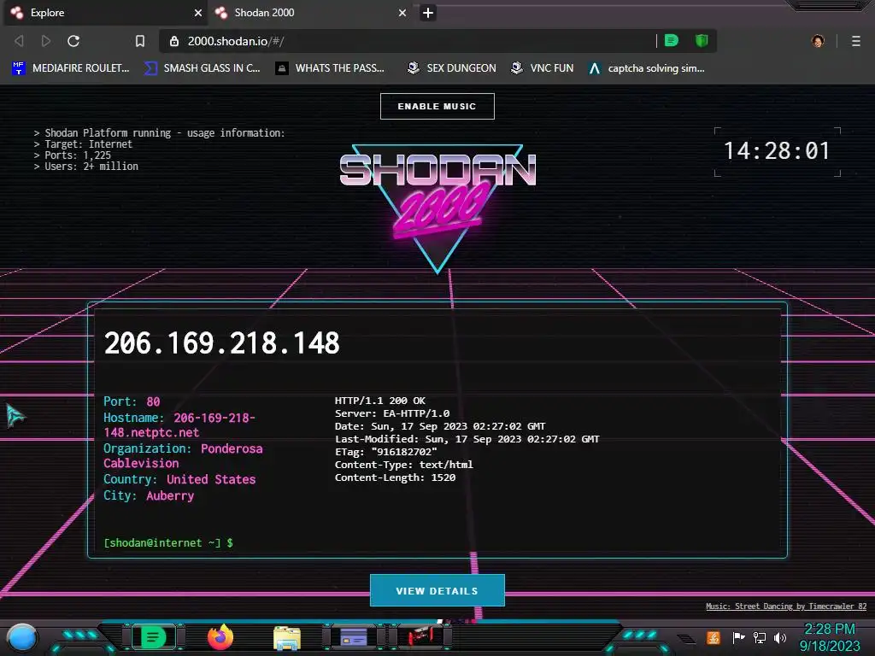Click the Content-Length: 1520 line
The width and height of the screenshot is (875, 656).
[x=395, y=477]
